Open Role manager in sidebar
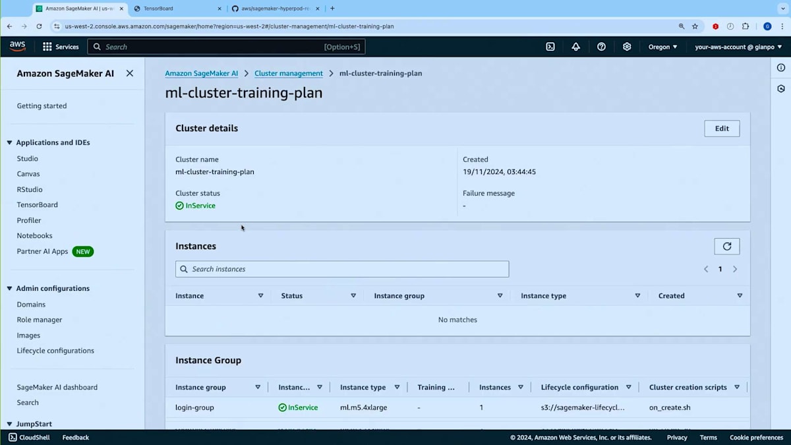Viewport: 791px width, 445px height. [x=40, y=320]
